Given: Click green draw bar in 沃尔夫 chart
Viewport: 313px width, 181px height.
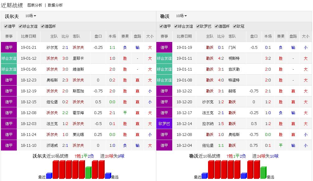Looking at the screenshot, I should click(88, 173).
